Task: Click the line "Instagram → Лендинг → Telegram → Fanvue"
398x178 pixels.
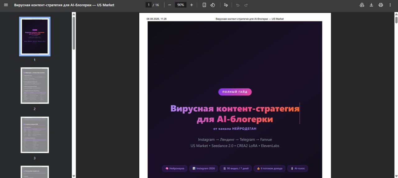Action: [235, 140]
